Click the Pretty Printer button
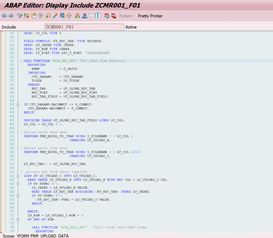The width and height of the screenshot is (273, 238). pyautogui.click(x=150, y=16)
